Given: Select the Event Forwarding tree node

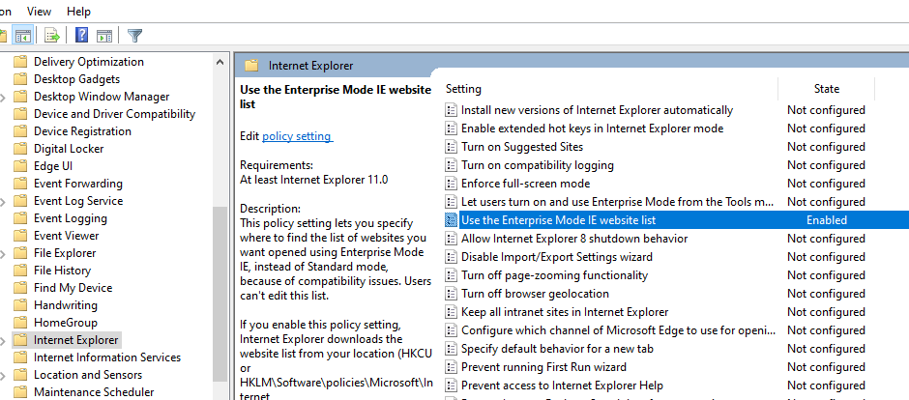Looking at the screenshot, I should (x=77, y=184).
